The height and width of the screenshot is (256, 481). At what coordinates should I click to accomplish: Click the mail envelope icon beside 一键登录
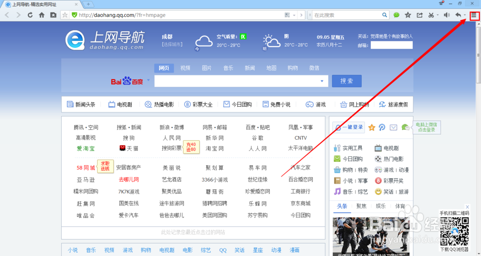[393, 127]
